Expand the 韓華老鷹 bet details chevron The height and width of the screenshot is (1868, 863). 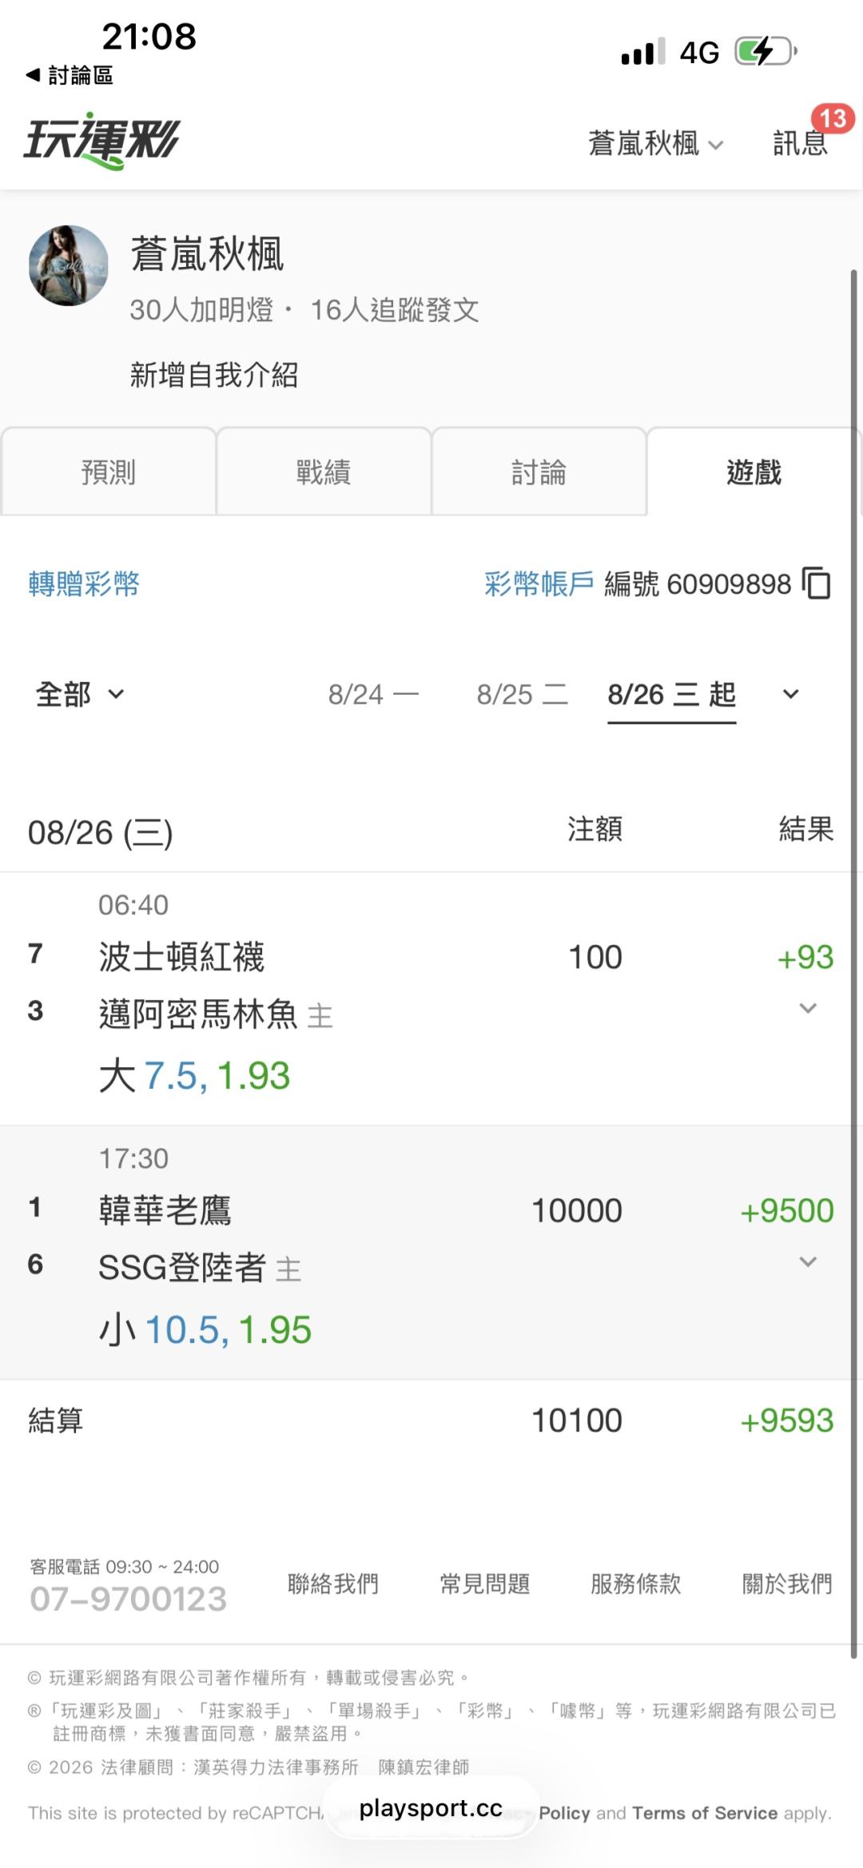(x=808, y=1261)
